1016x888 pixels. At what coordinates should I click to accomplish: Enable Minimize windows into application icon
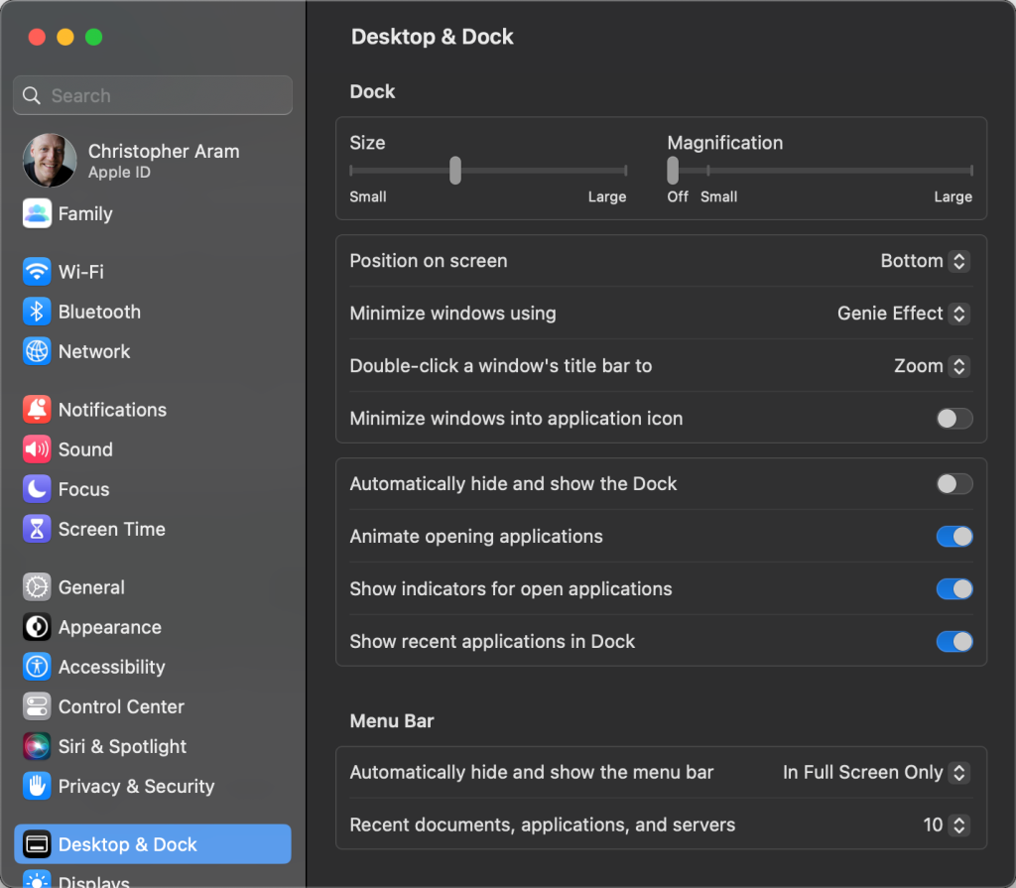point(954,419)
